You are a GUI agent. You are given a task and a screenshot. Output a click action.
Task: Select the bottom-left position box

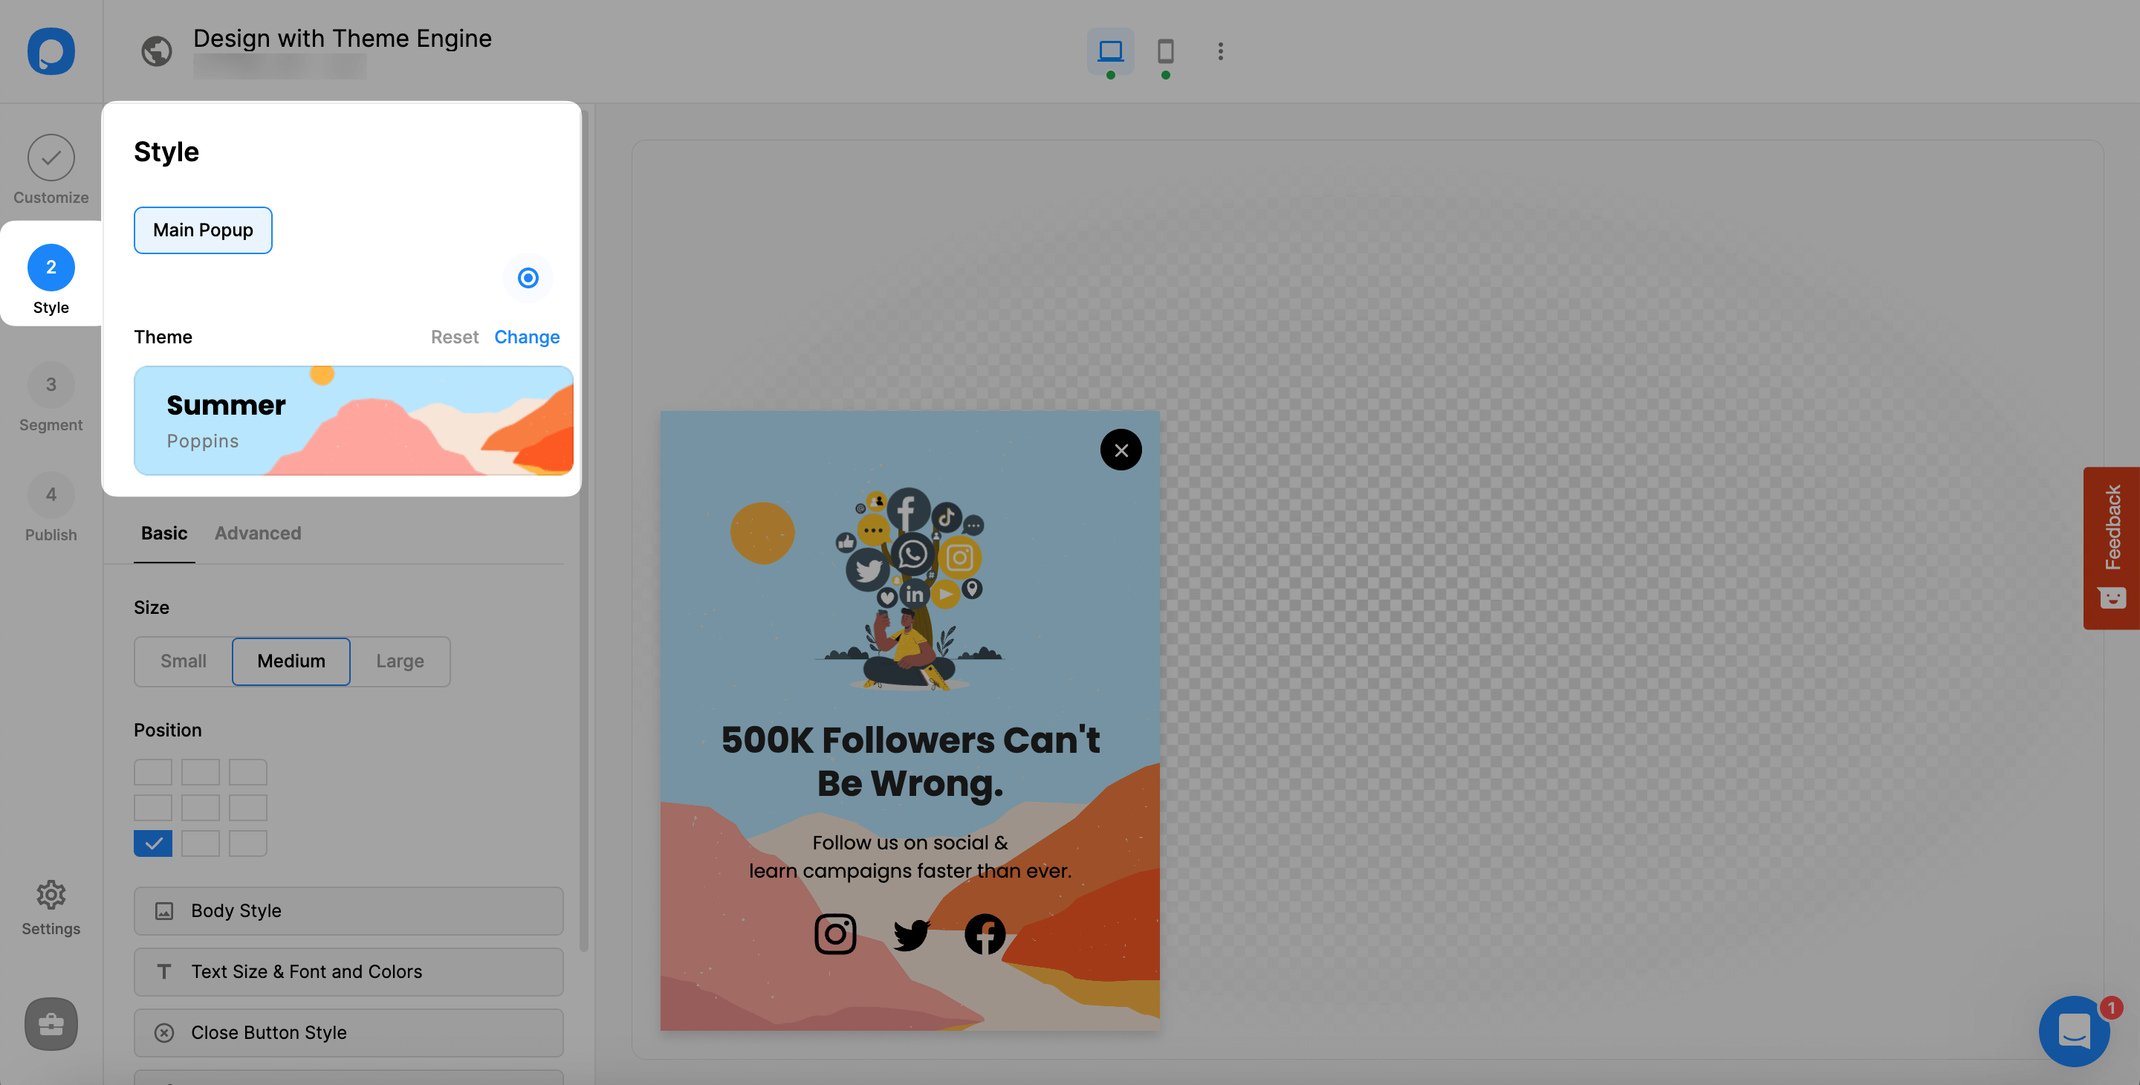click(x=153, y=843)
